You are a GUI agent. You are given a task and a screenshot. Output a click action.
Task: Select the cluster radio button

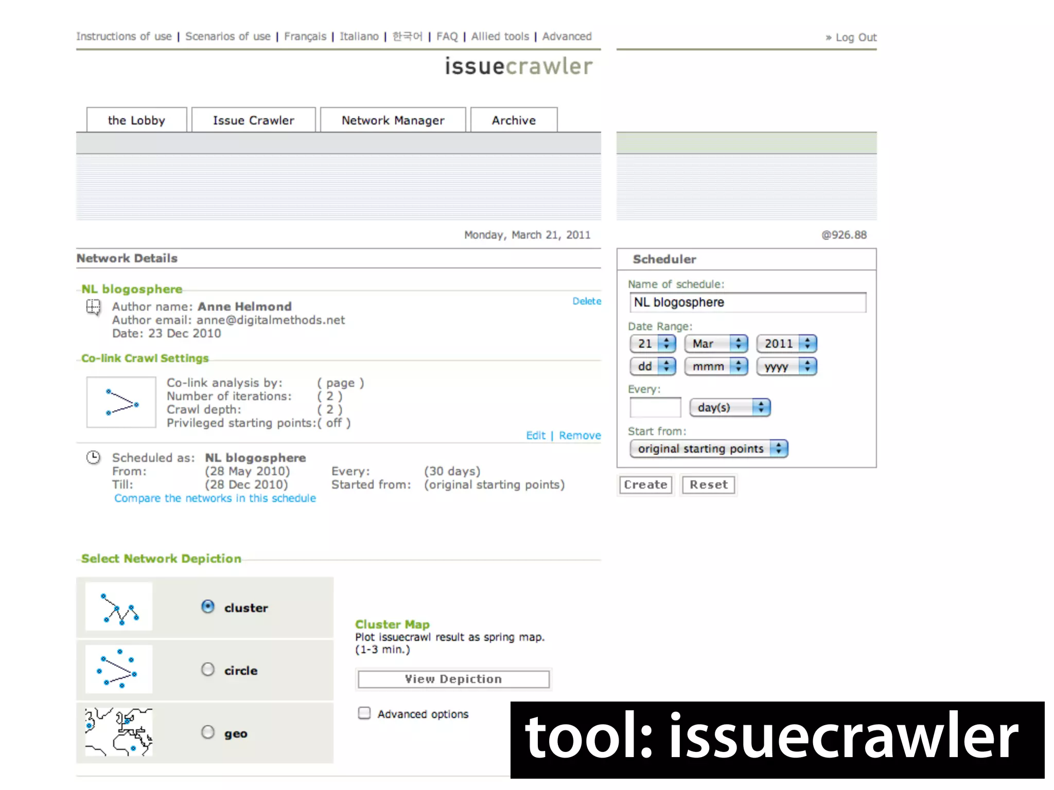click(x=208, y=607)
